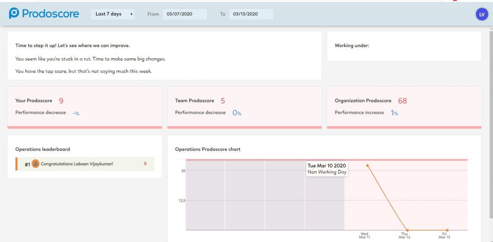Click the Prodoscore logo
This screenshot has height=242, width=493.
(x=44, y=14)
